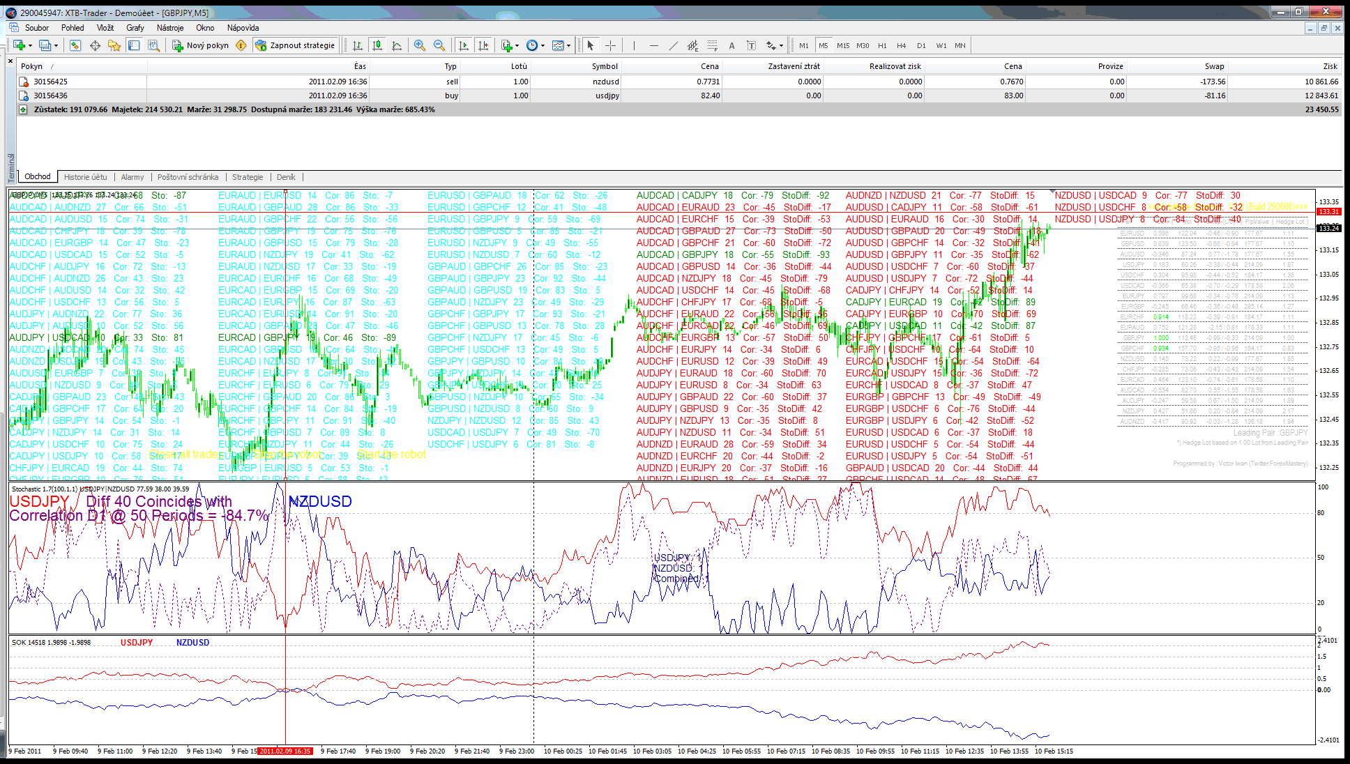
Task: Expand the Arrows tool dropdown
Action: tap(781, 46)
